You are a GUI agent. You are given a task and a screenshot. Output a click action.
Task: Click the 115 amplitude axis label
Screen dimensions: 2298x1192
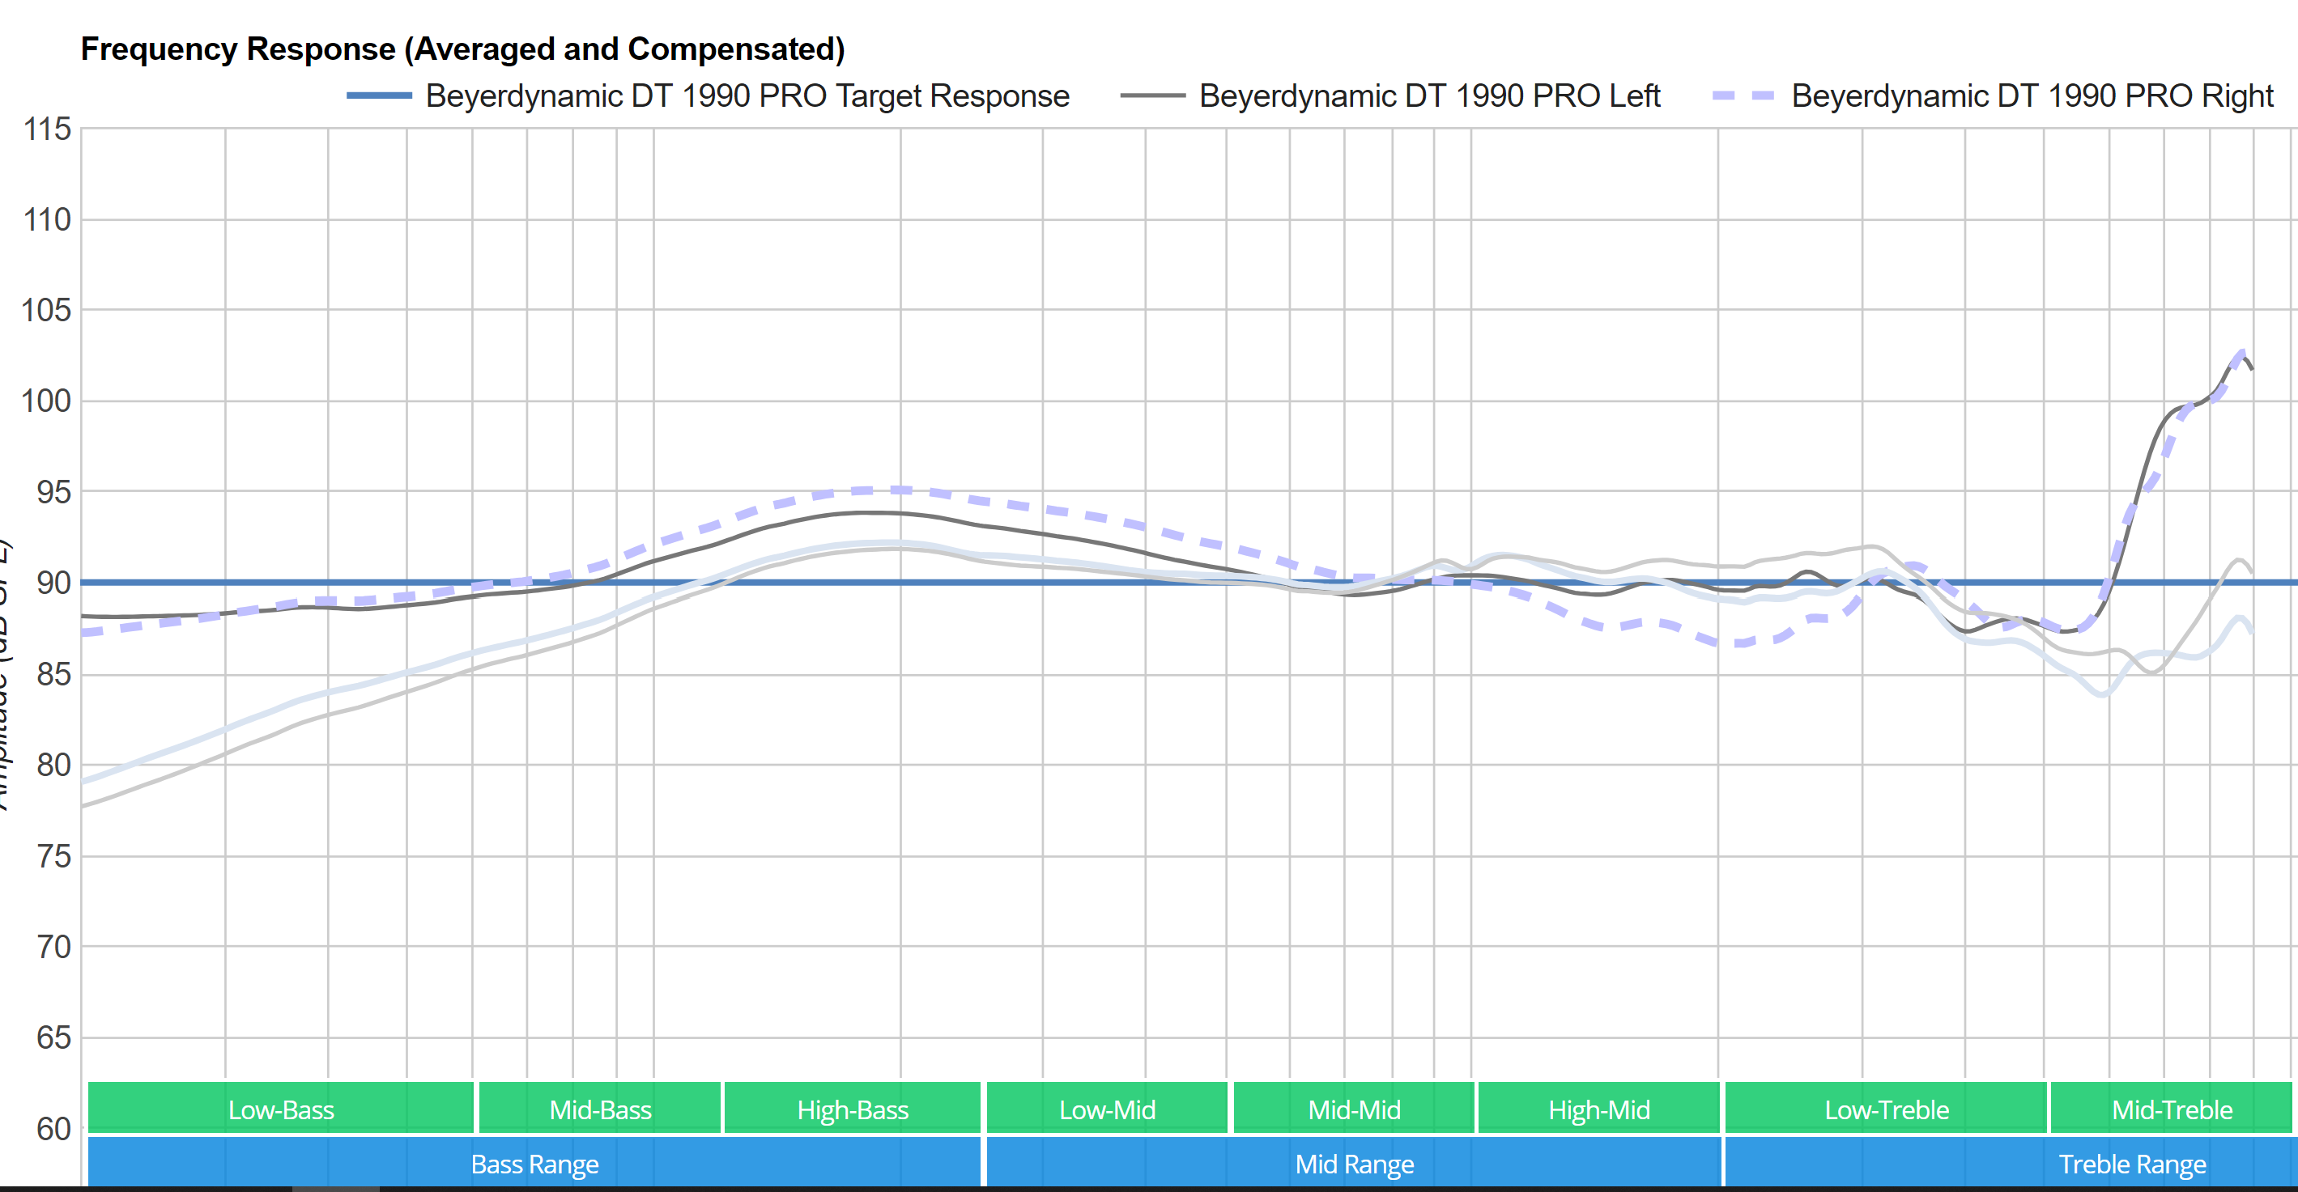click(x=47, y=129)
